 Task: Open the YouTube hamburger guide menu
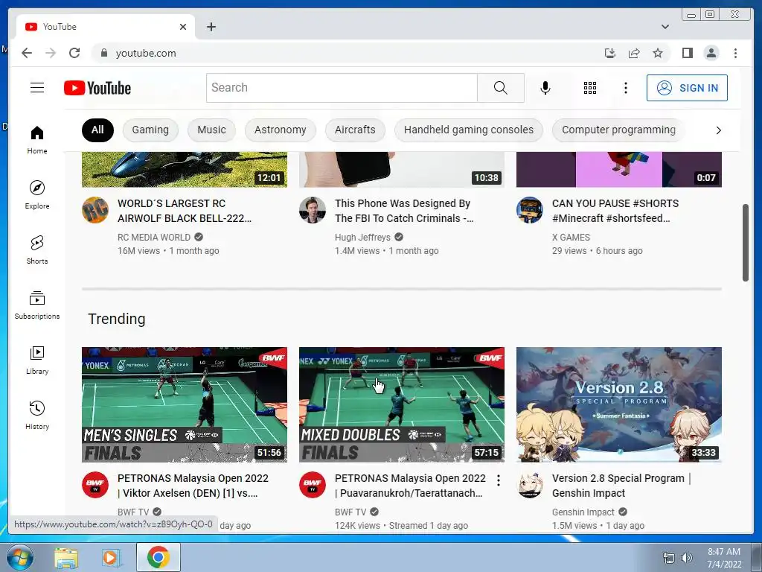(37, 88)
